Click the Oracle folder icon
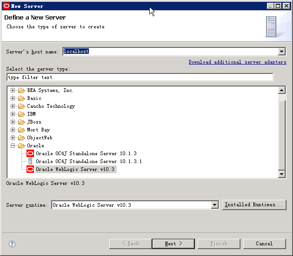Image resolution: width=293 pixels, height=256 pixels. (x=21, y=145)
